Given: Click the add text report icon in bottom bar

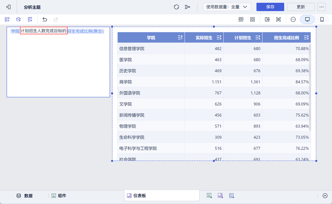Looking at the screenshot, I should coord(232,196).
